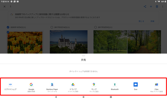Tap the yellow tulips photo thumbnail
The image size is (167, 100).
tap(25, 42)
